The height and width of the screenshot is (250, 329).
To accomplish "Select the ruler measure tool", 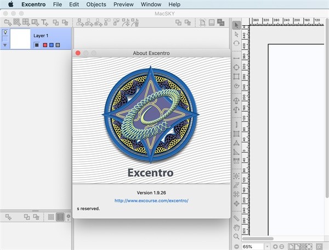I will (x=236, y=218).
